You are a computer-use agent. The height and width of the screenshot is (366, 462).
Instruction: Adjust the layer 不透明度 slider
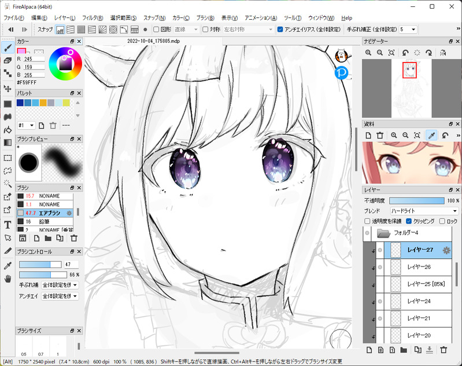pos(417,201)
